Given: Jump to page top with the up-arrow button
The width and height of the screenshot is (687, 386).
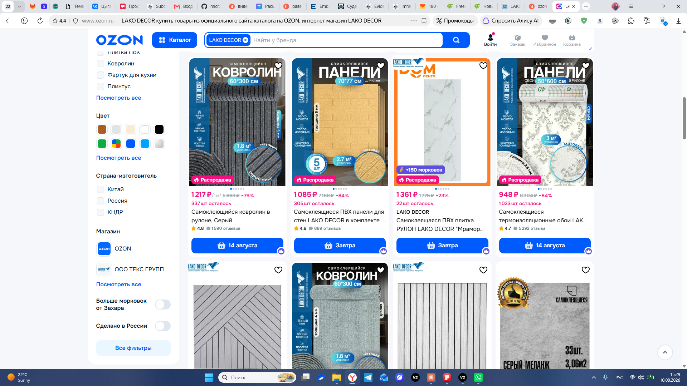Looking at the screenshot, I should (x=665, y=352).
